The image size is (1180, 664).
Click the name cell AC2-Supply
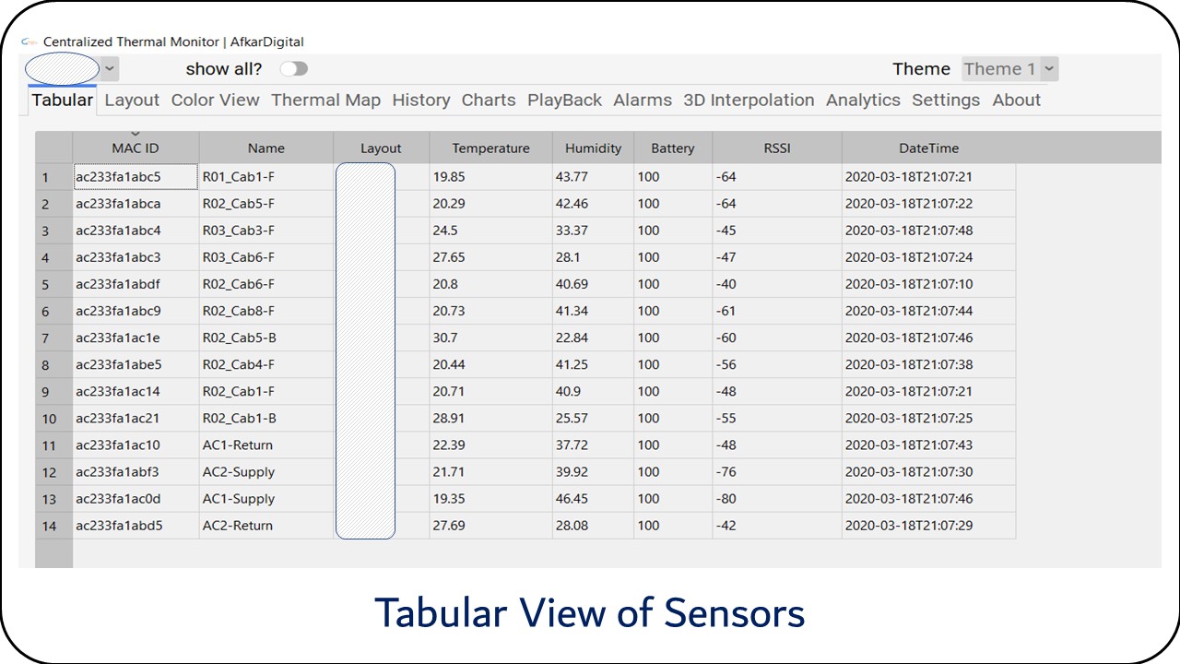pyautogui.click(x=265, y=472)
